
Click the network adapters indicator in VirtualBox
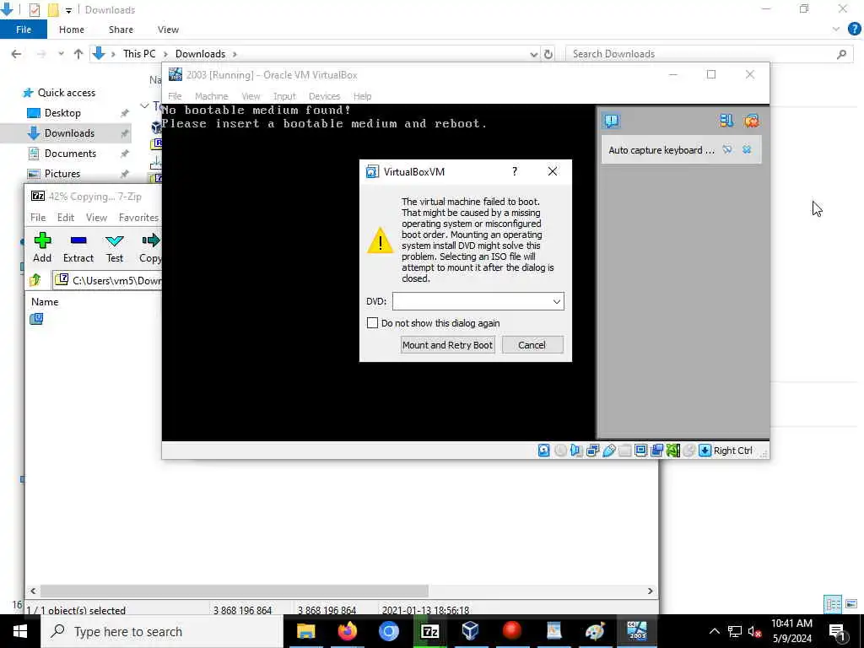(593, 451)
